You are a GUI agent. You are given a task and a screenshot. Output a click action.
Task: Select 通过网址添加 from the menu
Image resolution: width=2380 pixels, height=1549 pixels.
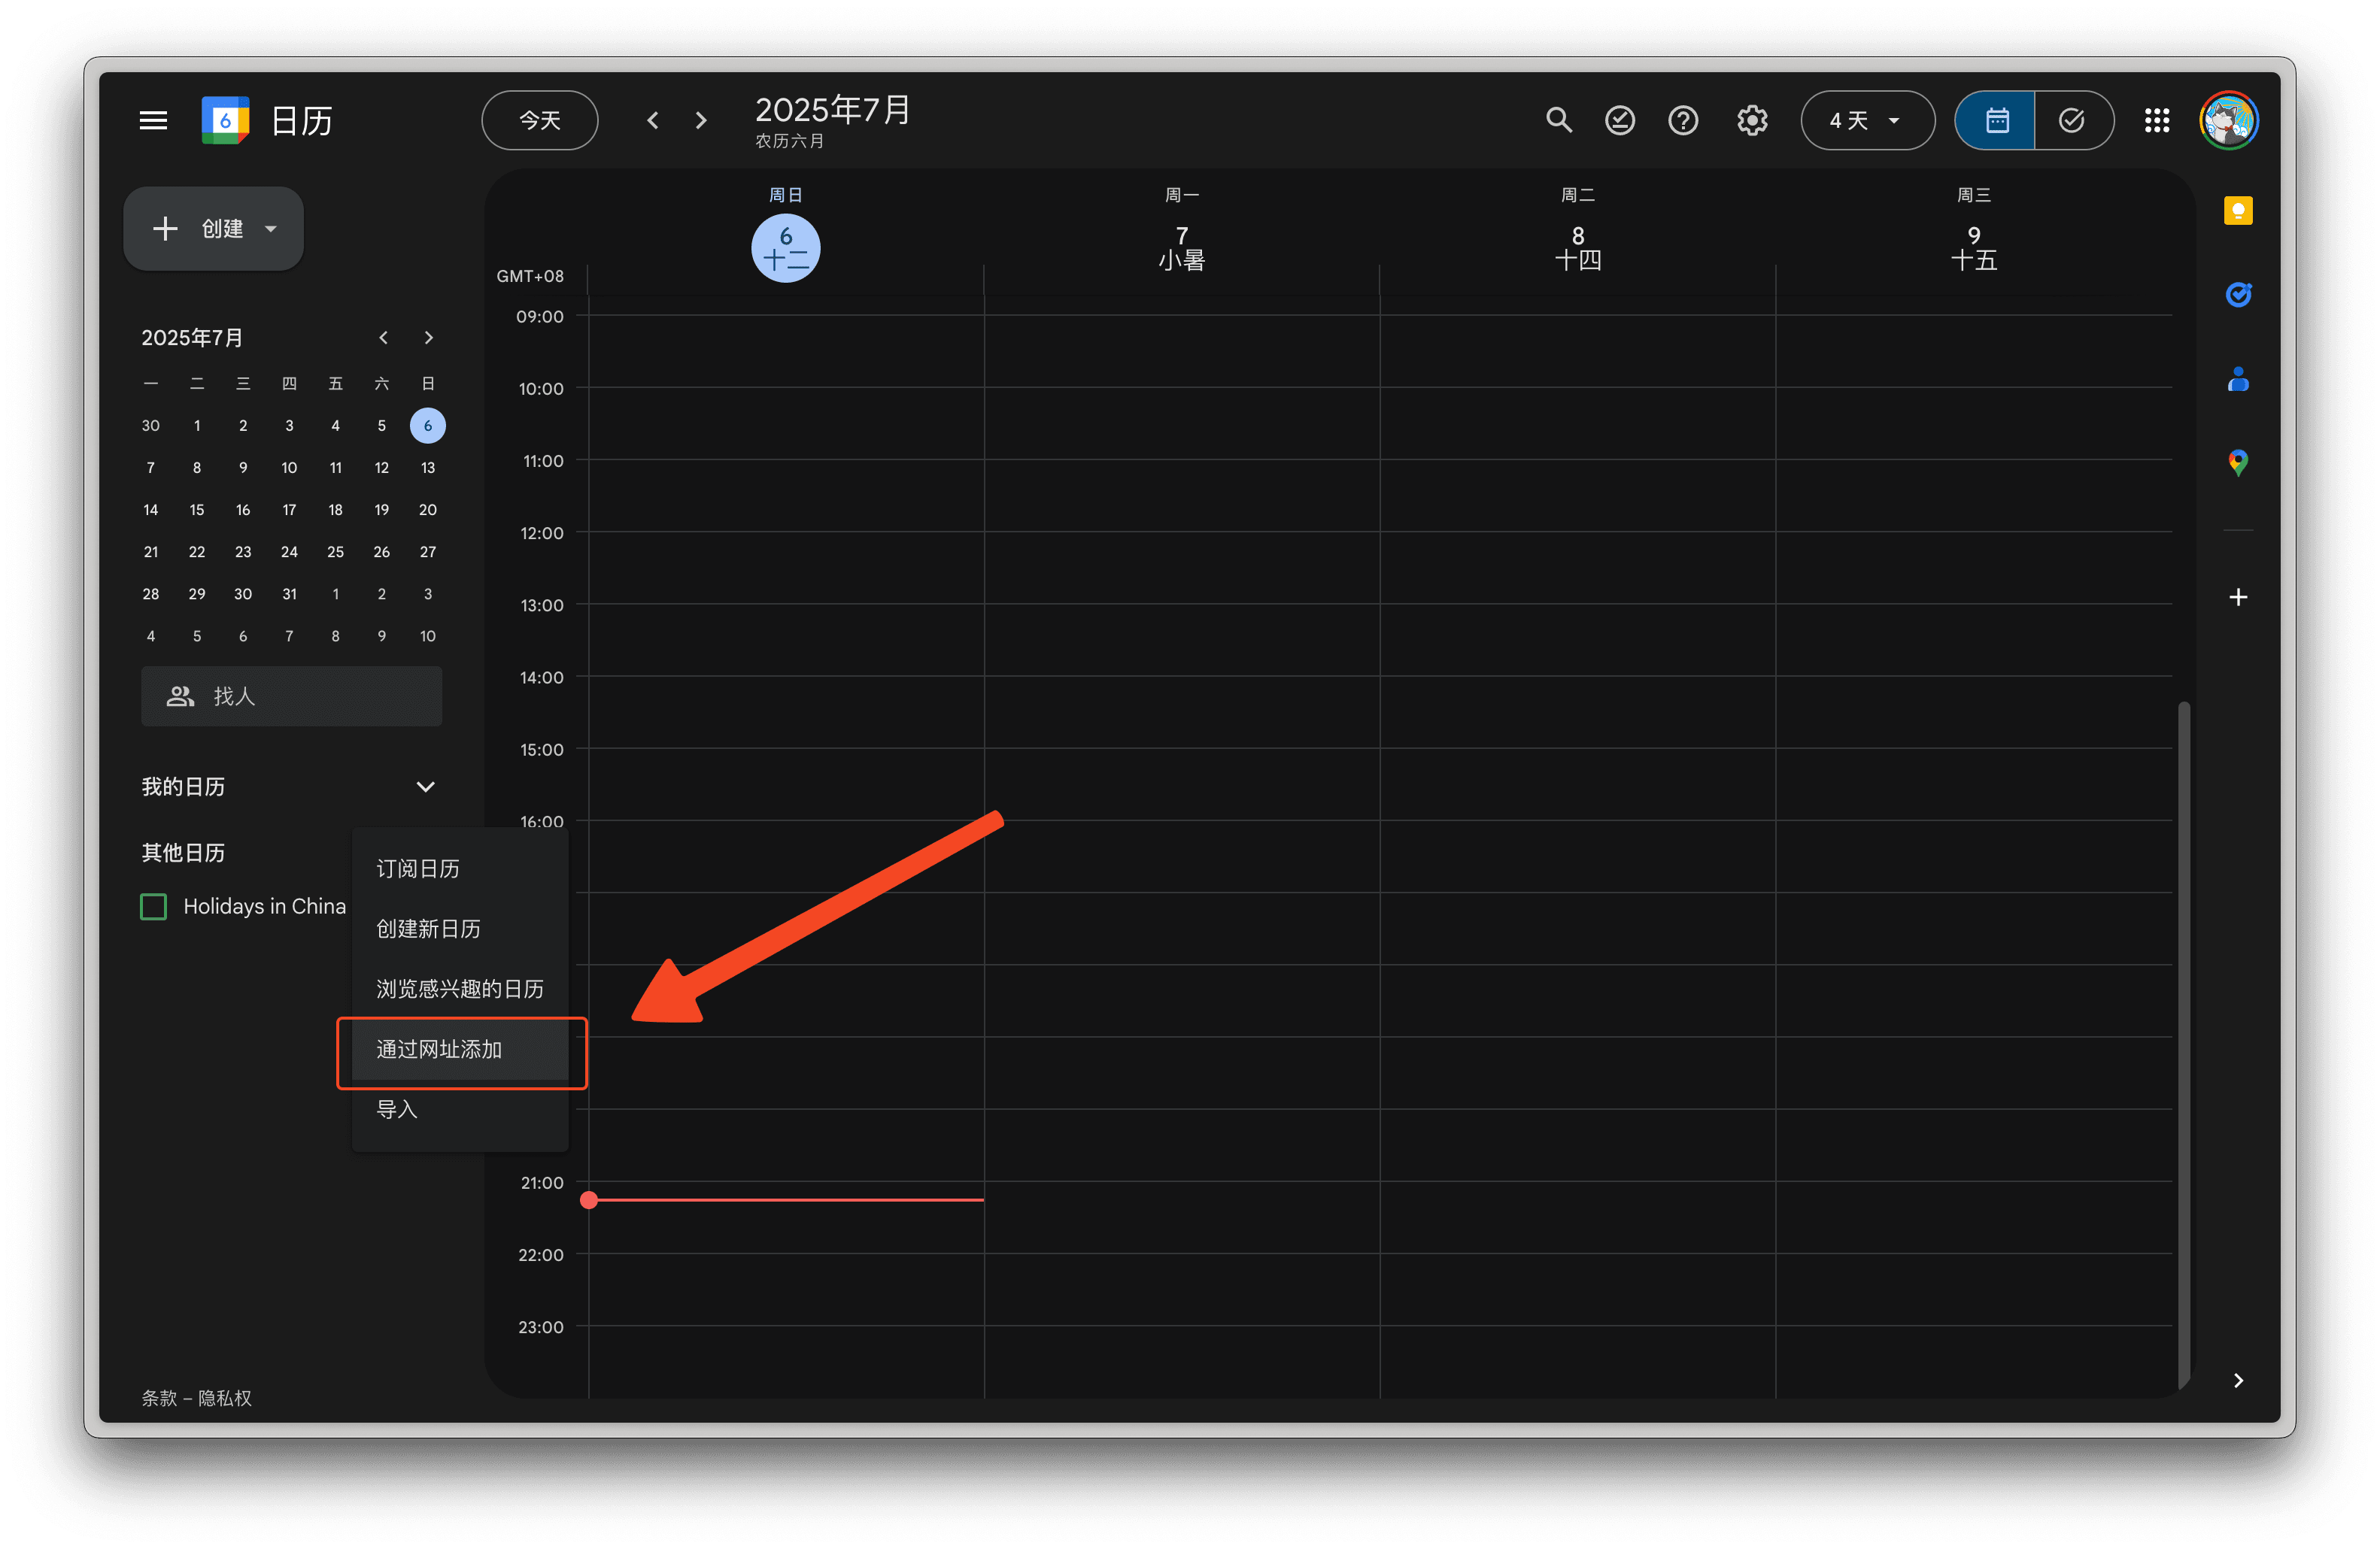pyautogui.click(x=439, y=1049)
